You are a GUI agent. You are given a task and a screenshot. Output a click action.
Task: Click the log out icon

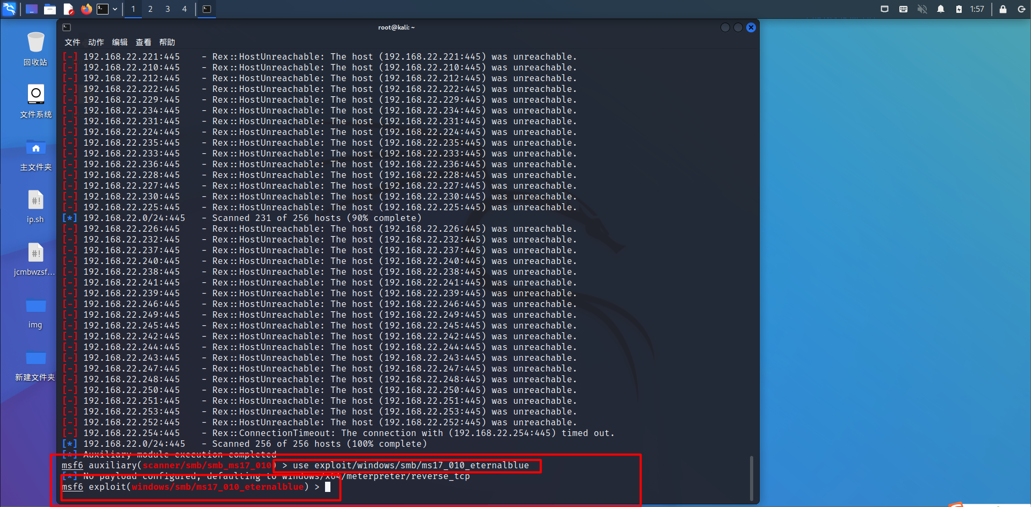(1021, 9)
